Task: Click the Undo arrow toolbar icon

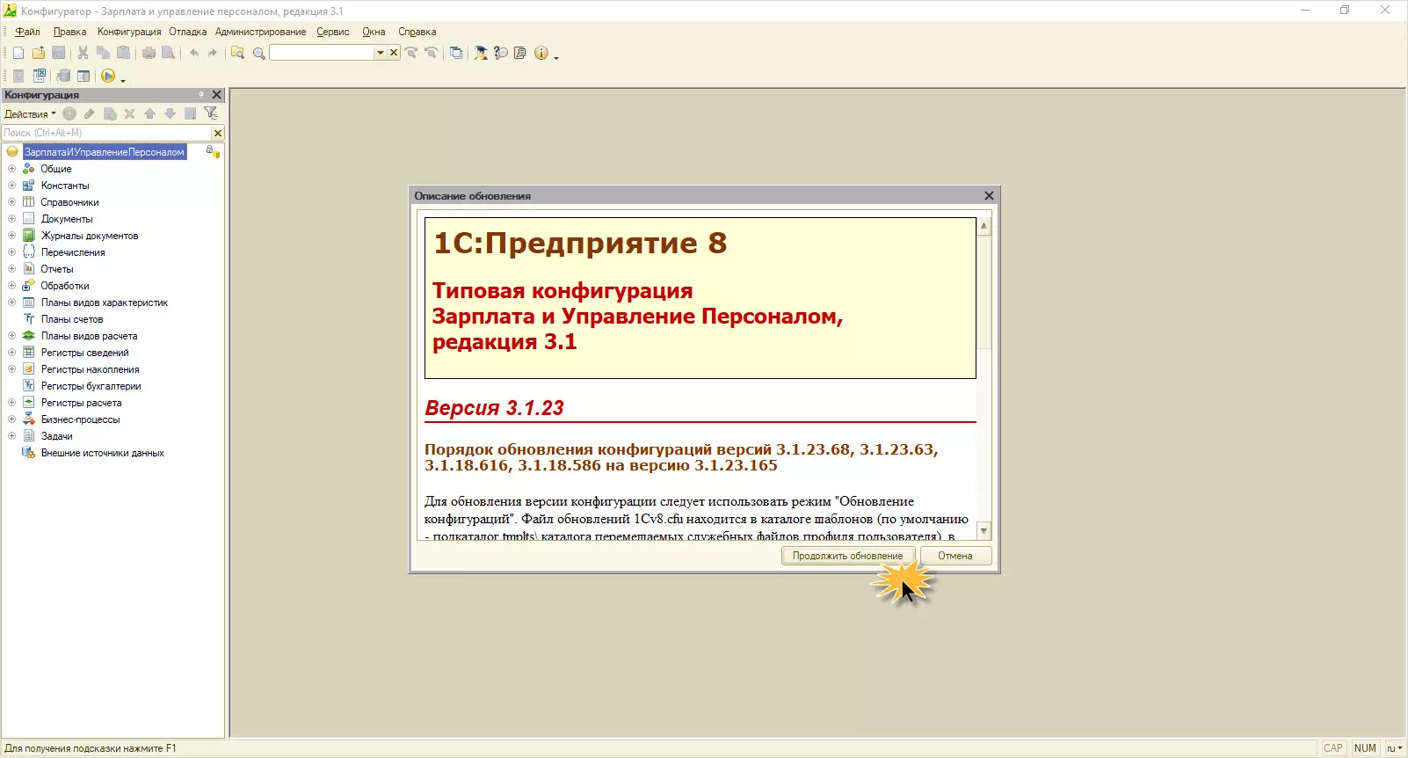Action: (194, 53)
